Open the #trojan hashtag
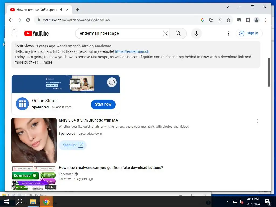The width and height of the screenshot is (276, 207). tap(88, 46)
